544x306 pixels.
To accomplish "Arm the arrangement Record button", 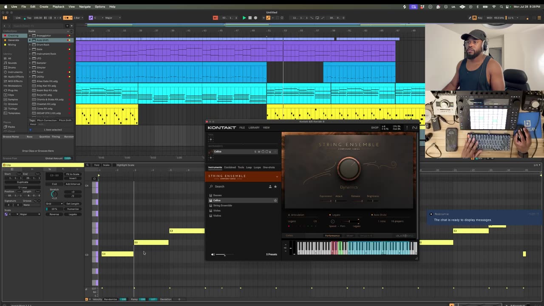I will 255,18.
